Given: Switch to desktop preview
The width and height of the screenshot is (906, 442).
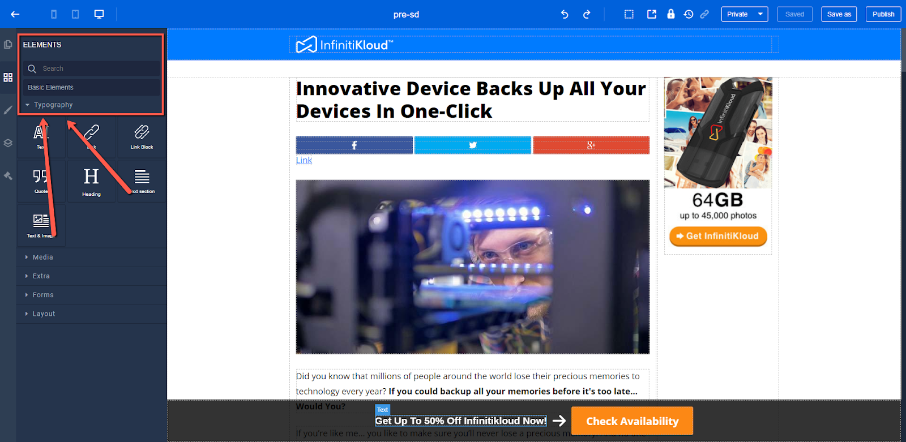Looking at the screenshot, I should coord(99,14).
